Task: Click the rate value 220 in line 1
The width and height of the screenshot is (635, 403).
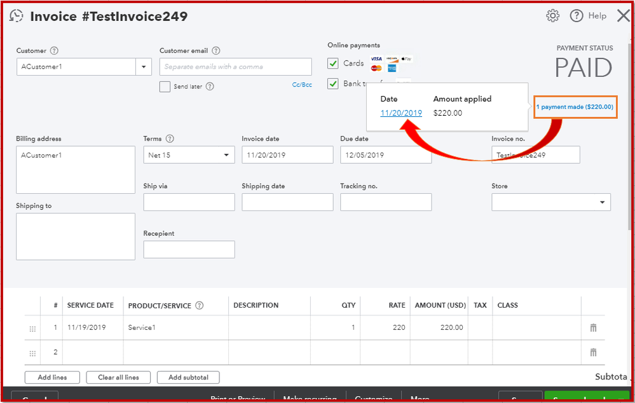Action: coord(399,327)
